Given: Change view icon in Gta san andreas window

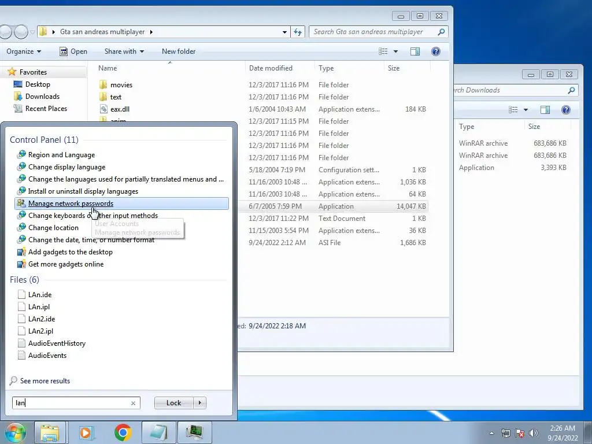Looking at the screenshot, I should pyautogui.click(x=383, y=51).
